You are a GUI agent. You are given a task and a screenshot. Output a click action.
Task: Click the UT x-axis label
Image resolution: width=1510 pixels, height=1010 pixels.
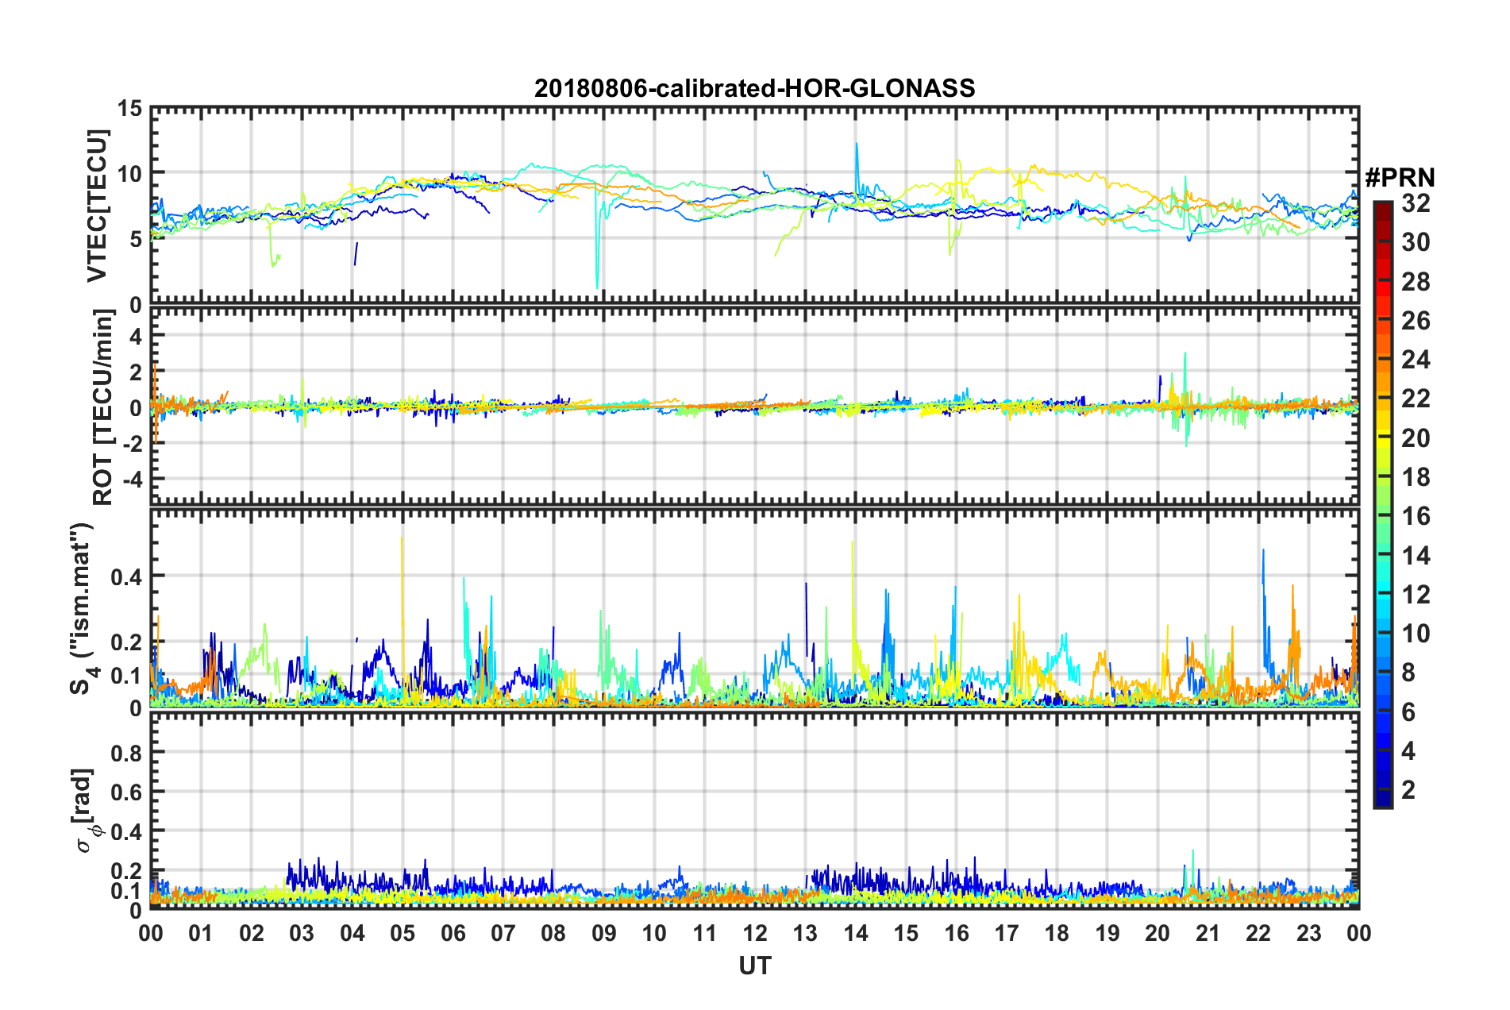point(754,966)
